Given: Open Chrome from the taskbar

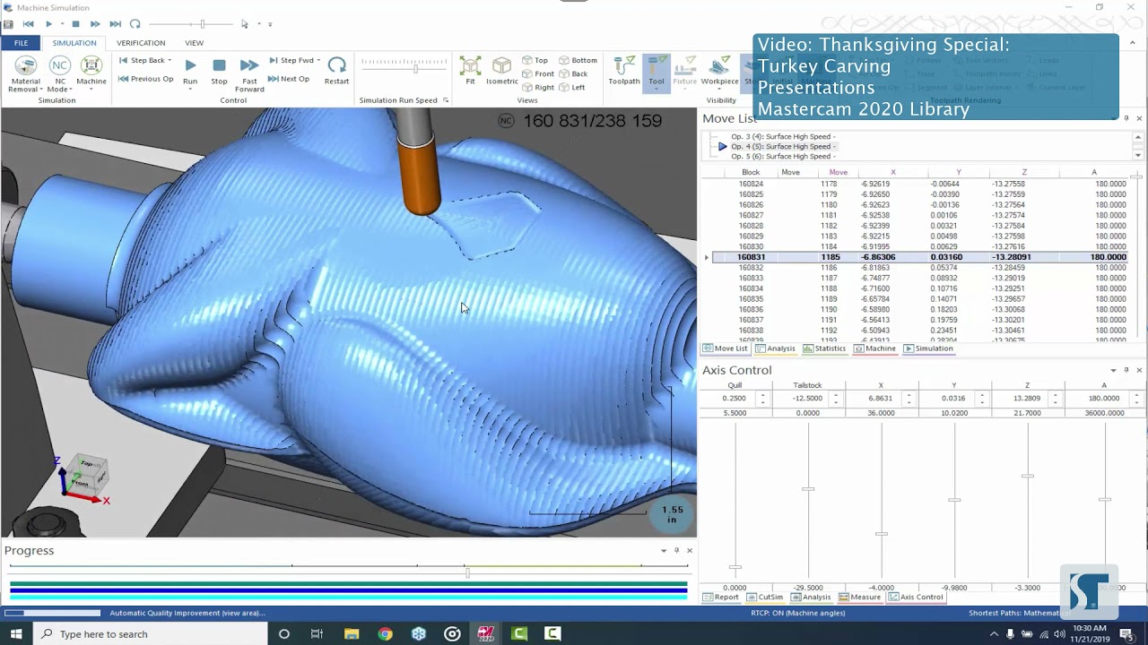Looking at the screenshot, I should 385,634.
